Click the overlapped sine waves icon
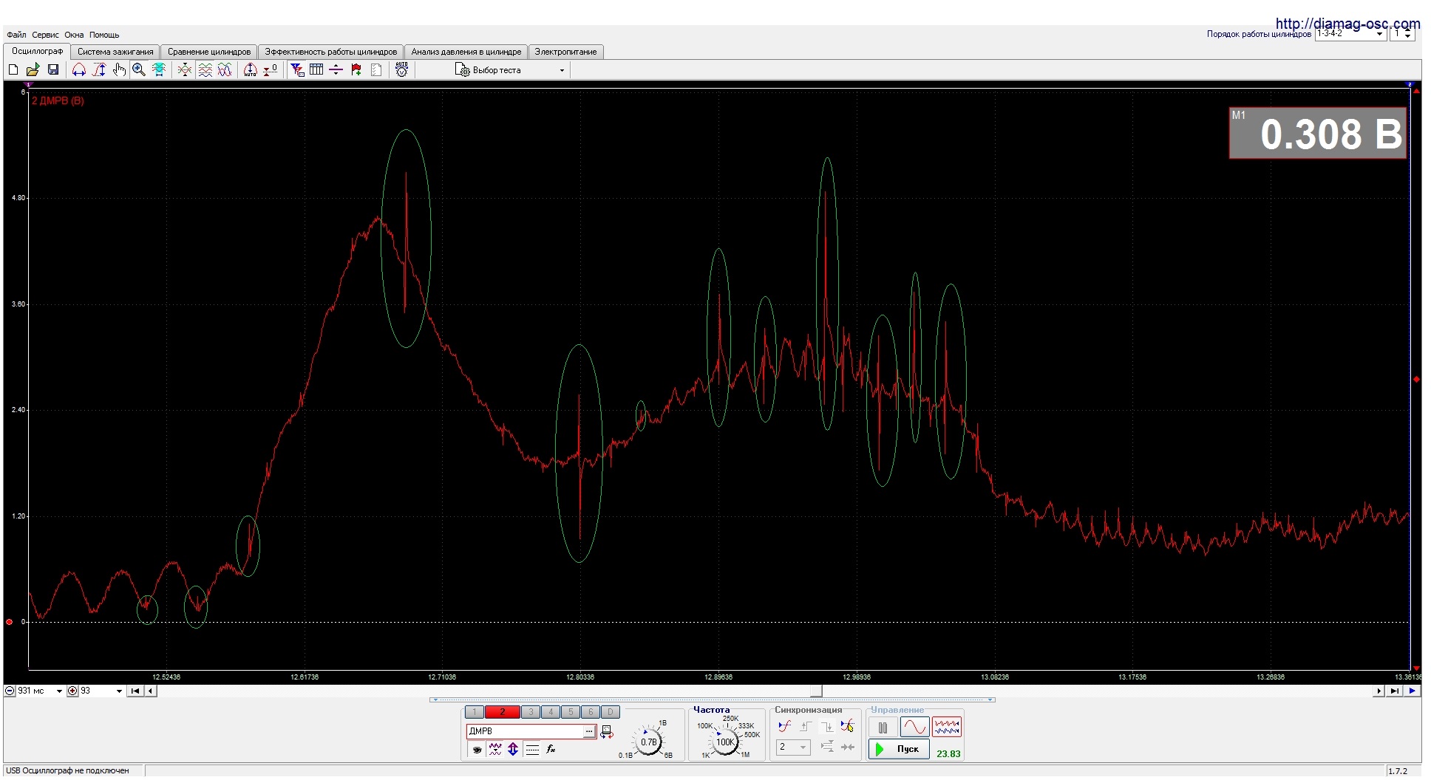This screenshot has height=780, width=1431. (225, 69)
